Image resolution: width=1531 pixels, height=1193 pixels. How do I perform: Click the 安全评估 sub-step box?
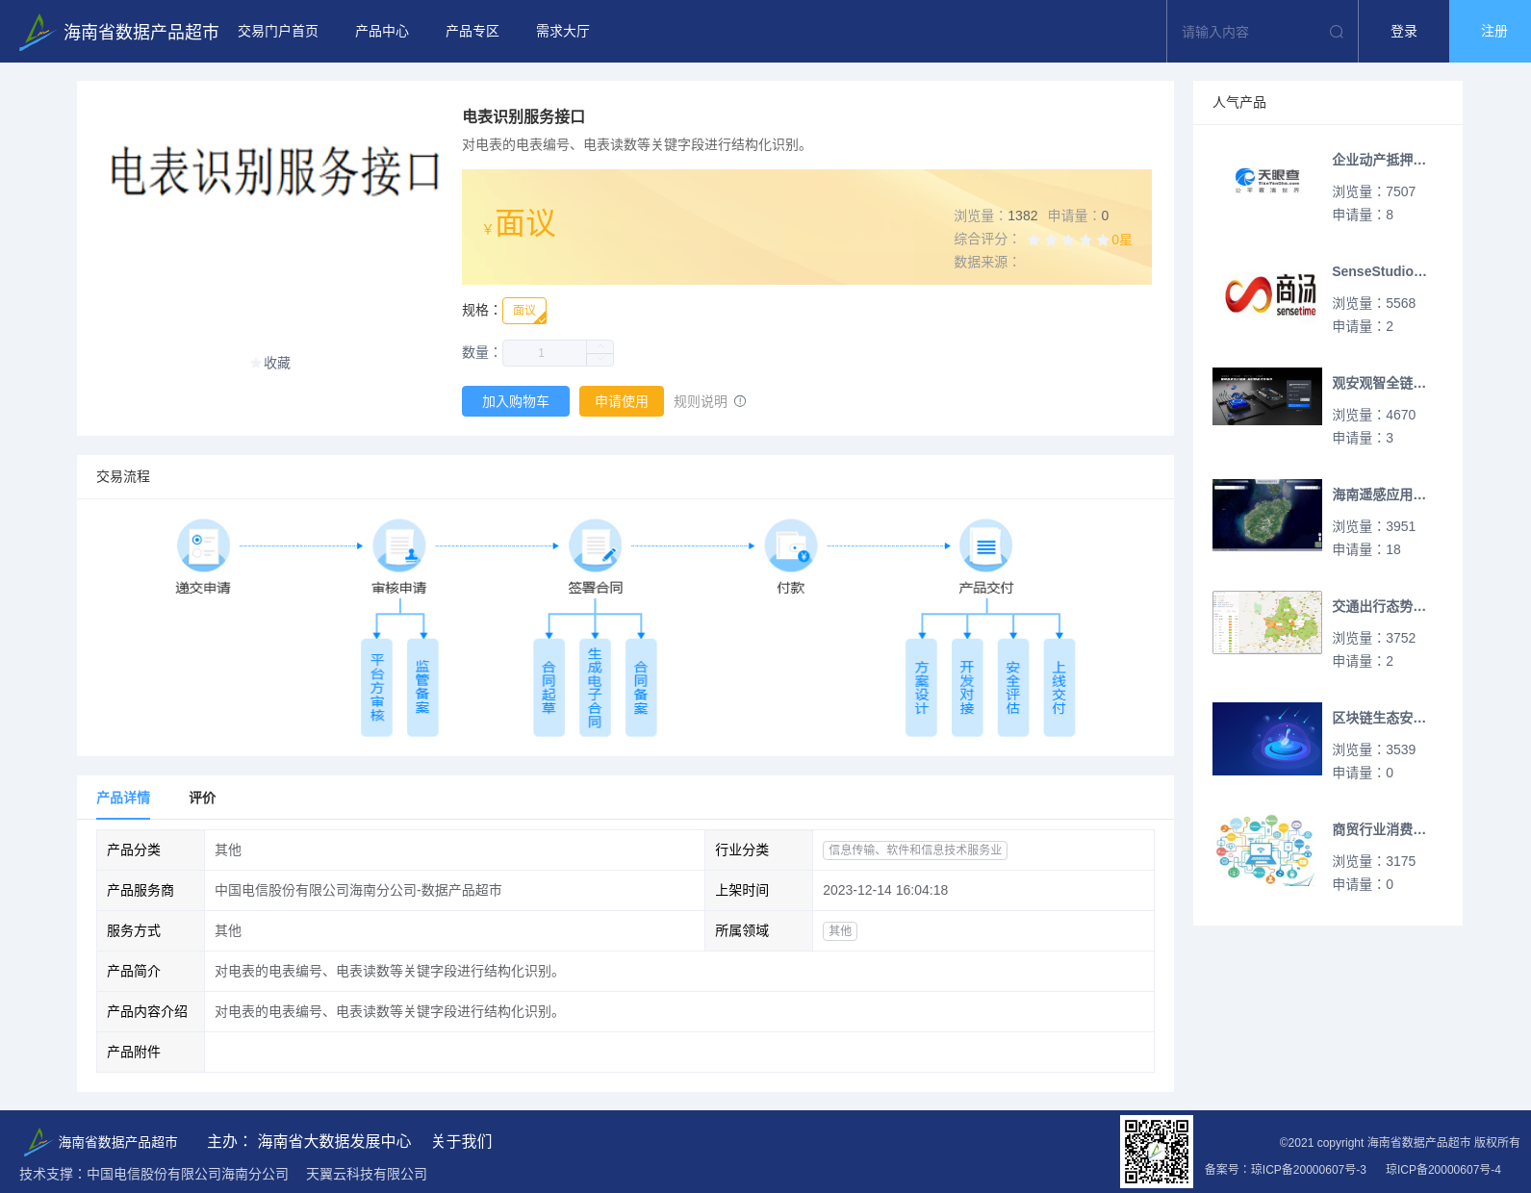1013,687
